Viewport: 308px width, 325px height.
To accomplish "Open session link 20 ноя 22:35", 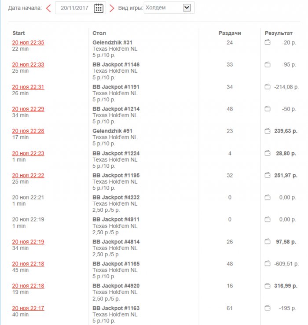I will [x=28, y=43].
